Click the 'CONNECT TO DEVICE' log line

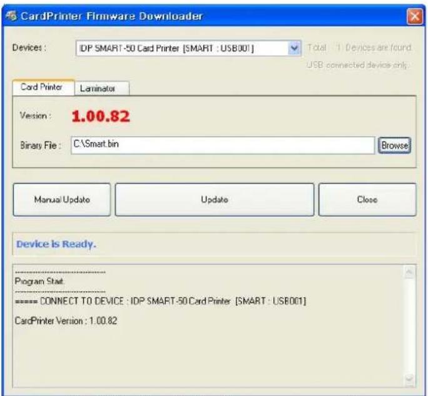(x=160, y=301)
